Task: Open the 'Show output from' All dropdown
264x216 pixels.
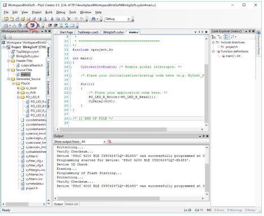Action: click(105, 142)
